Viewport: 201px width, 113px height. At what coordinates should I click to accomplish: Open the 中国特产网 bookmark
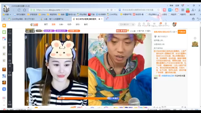point(126,15)
